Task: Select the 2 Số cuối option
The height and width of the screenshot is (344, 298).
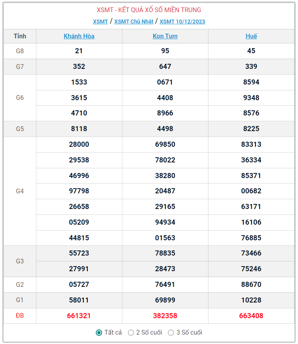Action: pyautogui.click(x=131, y=333)
